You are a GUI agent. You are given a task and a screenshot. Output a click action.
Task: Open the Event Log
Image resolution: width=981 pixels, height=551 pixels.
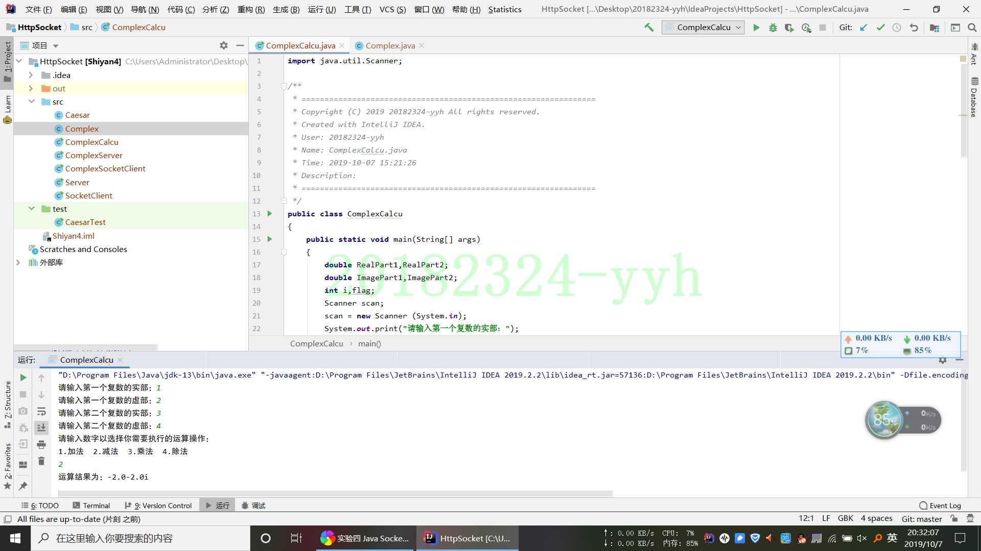tap(940, 506)
